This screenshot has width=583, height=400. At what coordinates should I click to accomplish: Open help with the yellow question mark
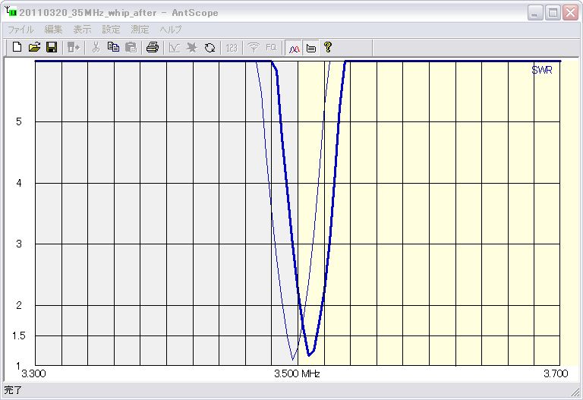[x=328, y=47]
